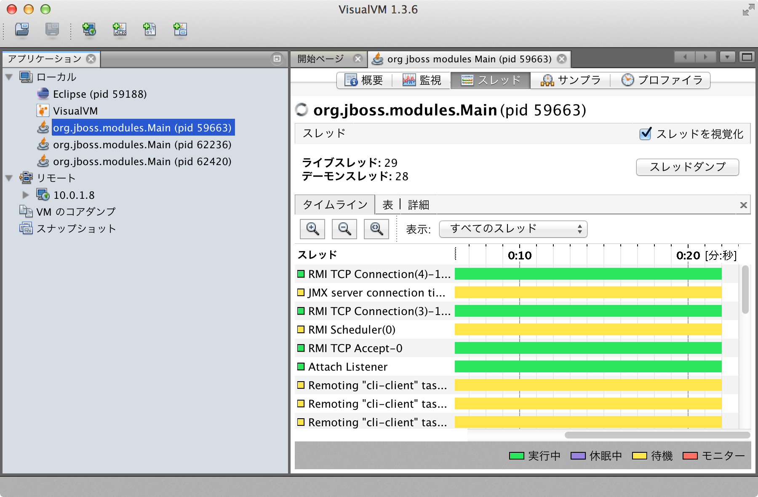
Task: Maximize the view with the window icon
Action: tap(747, 57)
